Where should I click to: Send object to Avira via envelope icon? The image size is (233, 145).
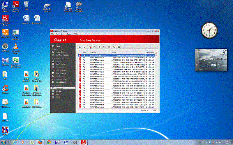[x=104, y=47]
